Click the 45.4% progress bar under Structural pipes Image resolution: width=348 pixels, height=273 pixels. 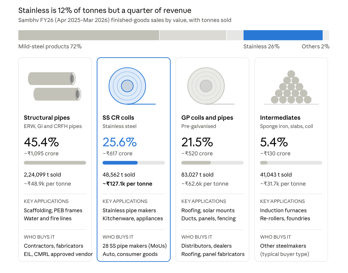(x=55, y=163)
